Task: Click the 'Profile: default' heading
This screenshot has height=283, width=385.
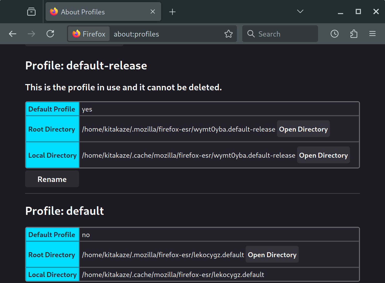Action: click(65, 211)
